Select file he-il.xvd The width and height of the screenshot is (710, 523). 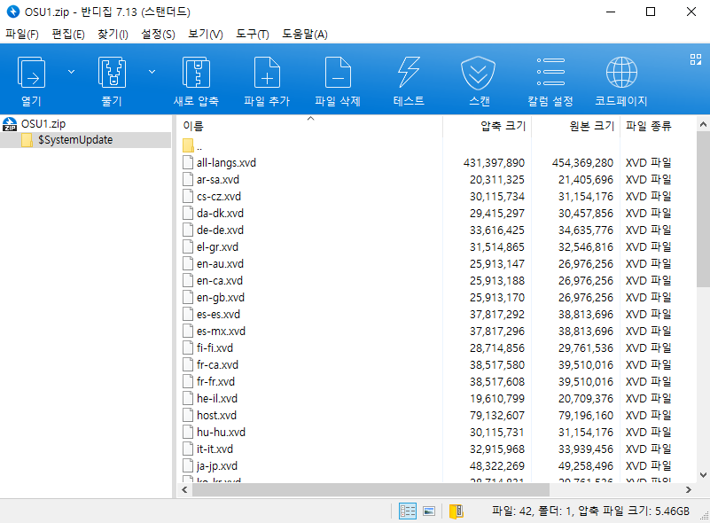coord(217,399)
